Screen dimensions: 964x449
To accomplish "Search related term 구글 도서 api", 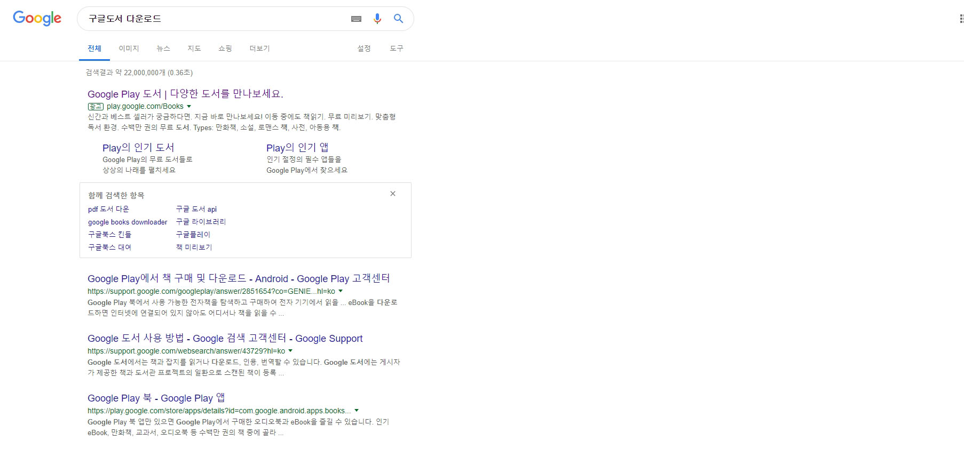I will click(x=196, y=209).
